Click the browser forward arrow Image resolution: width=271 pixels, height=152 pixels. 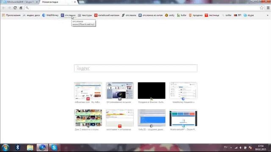pyautogui.click(x=9, y=8)
